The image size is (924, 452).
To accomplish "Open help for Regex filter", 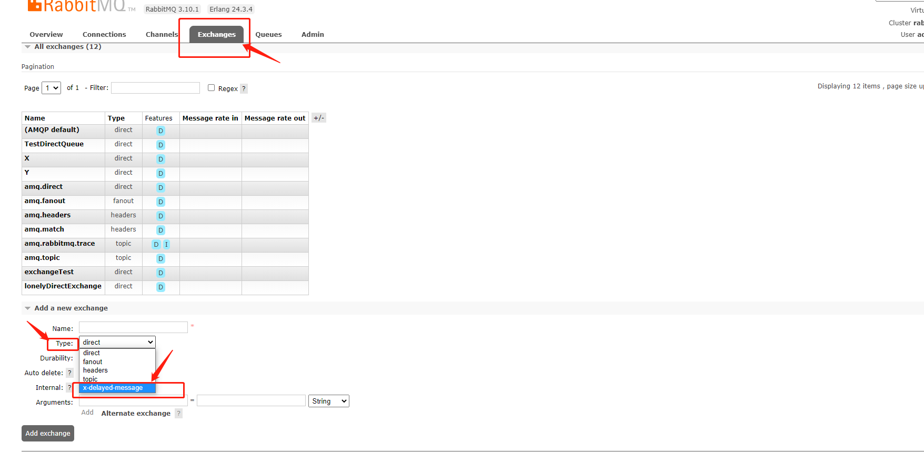I will point(244,88).
